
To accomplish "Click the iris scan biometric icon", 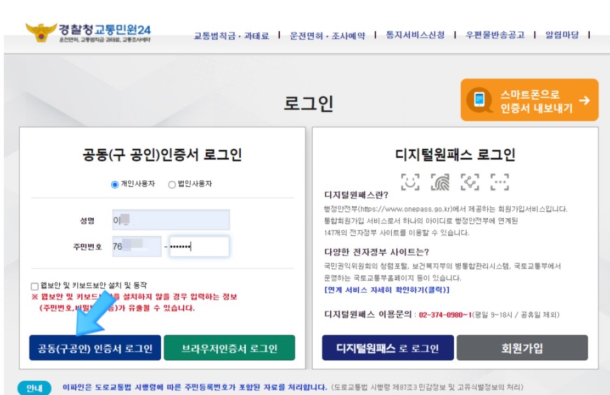I will pos(500,182).
